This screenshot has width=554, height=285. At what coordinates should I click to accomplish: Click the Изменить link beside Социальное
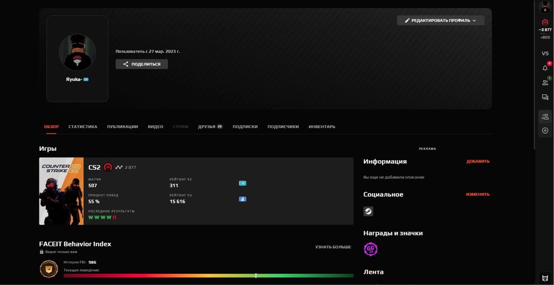coord(478,194)
